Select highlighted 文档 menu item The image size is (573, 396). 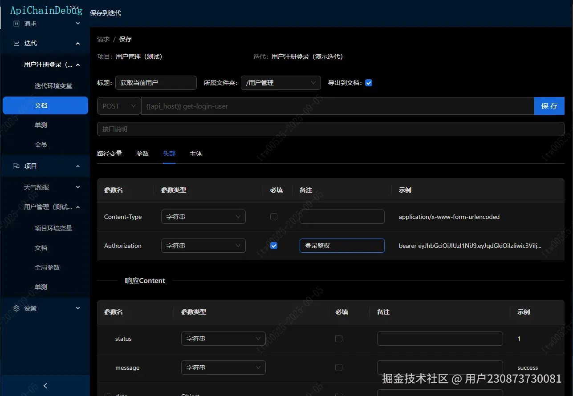point(45,105)
